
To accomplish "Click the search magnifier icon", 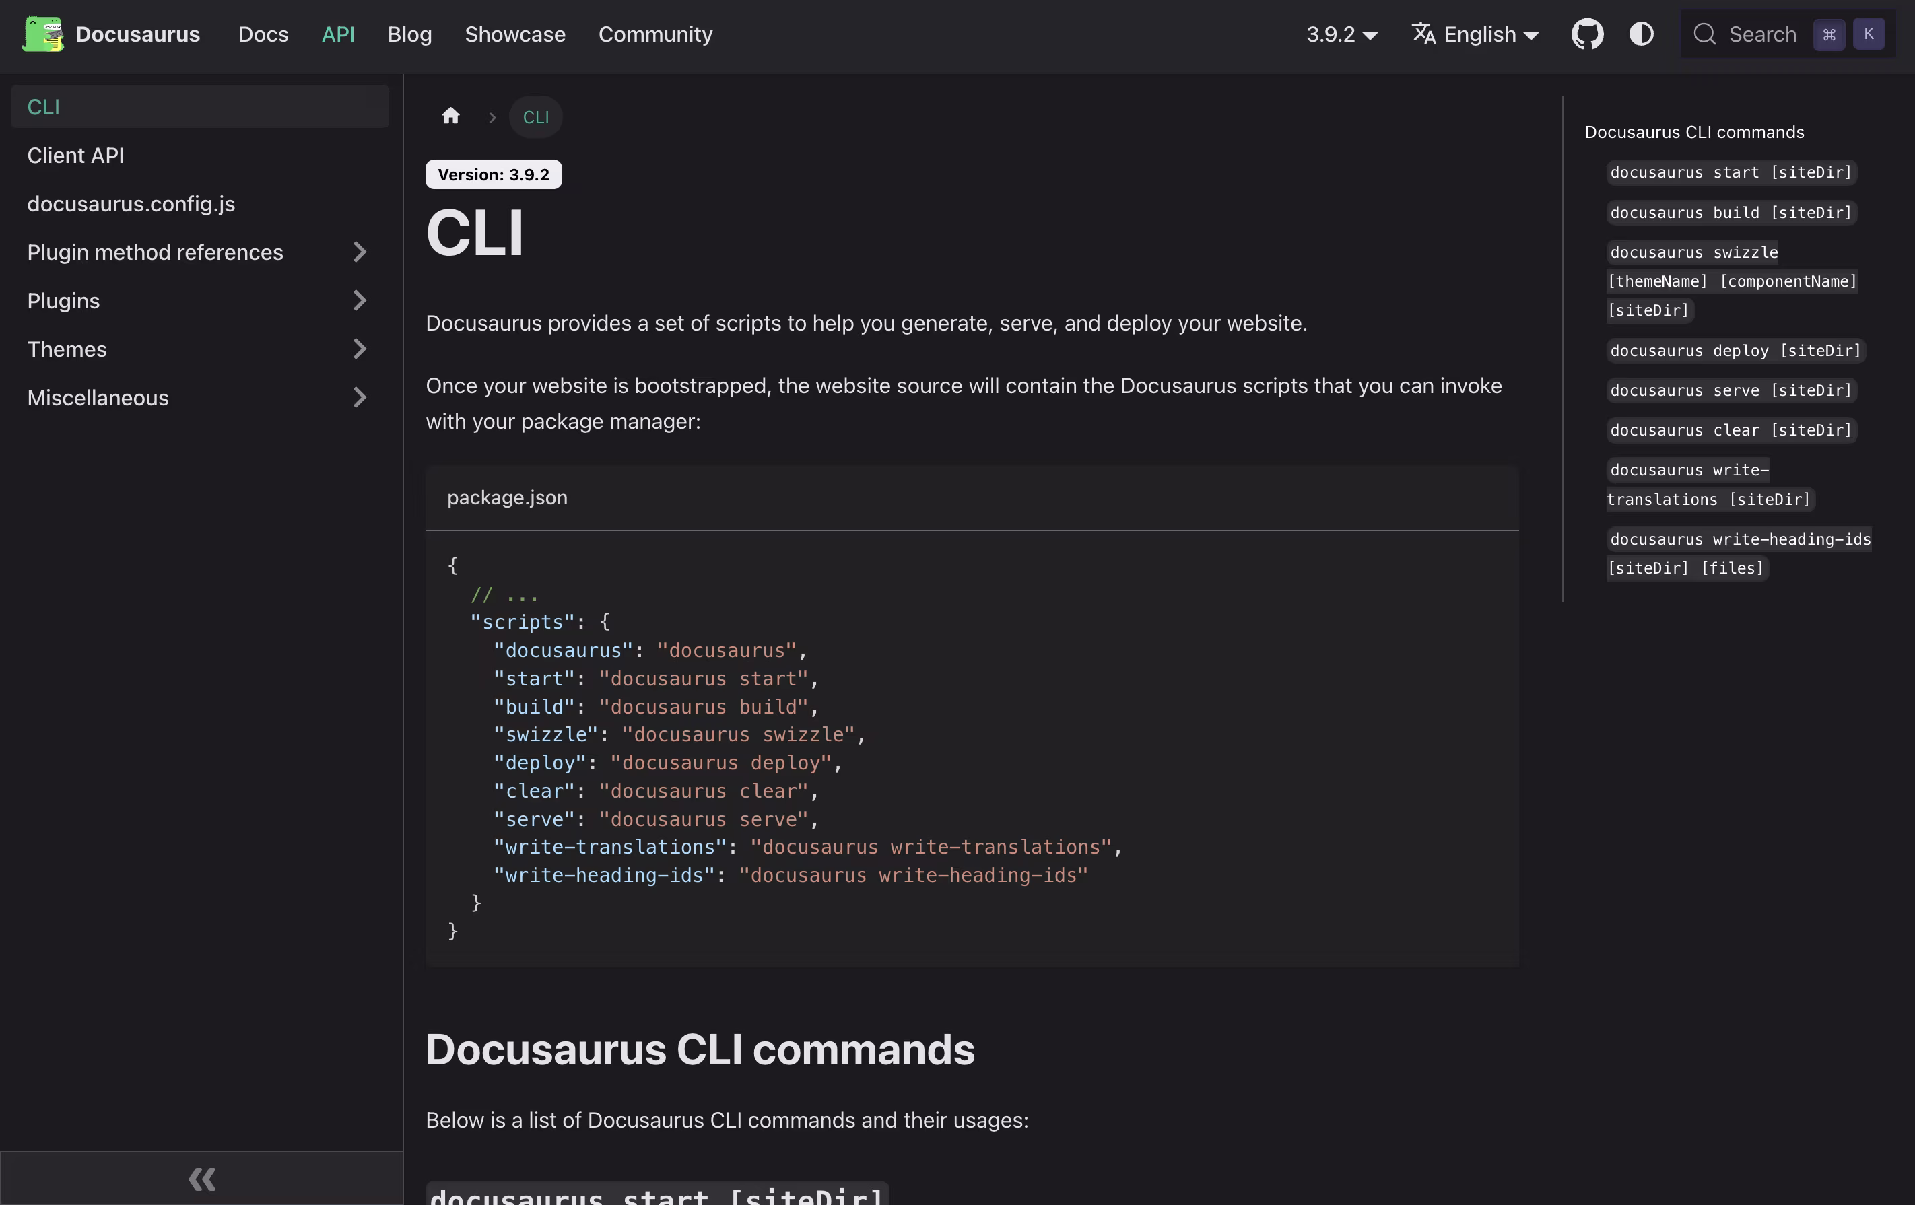I will click(1704, 34).
